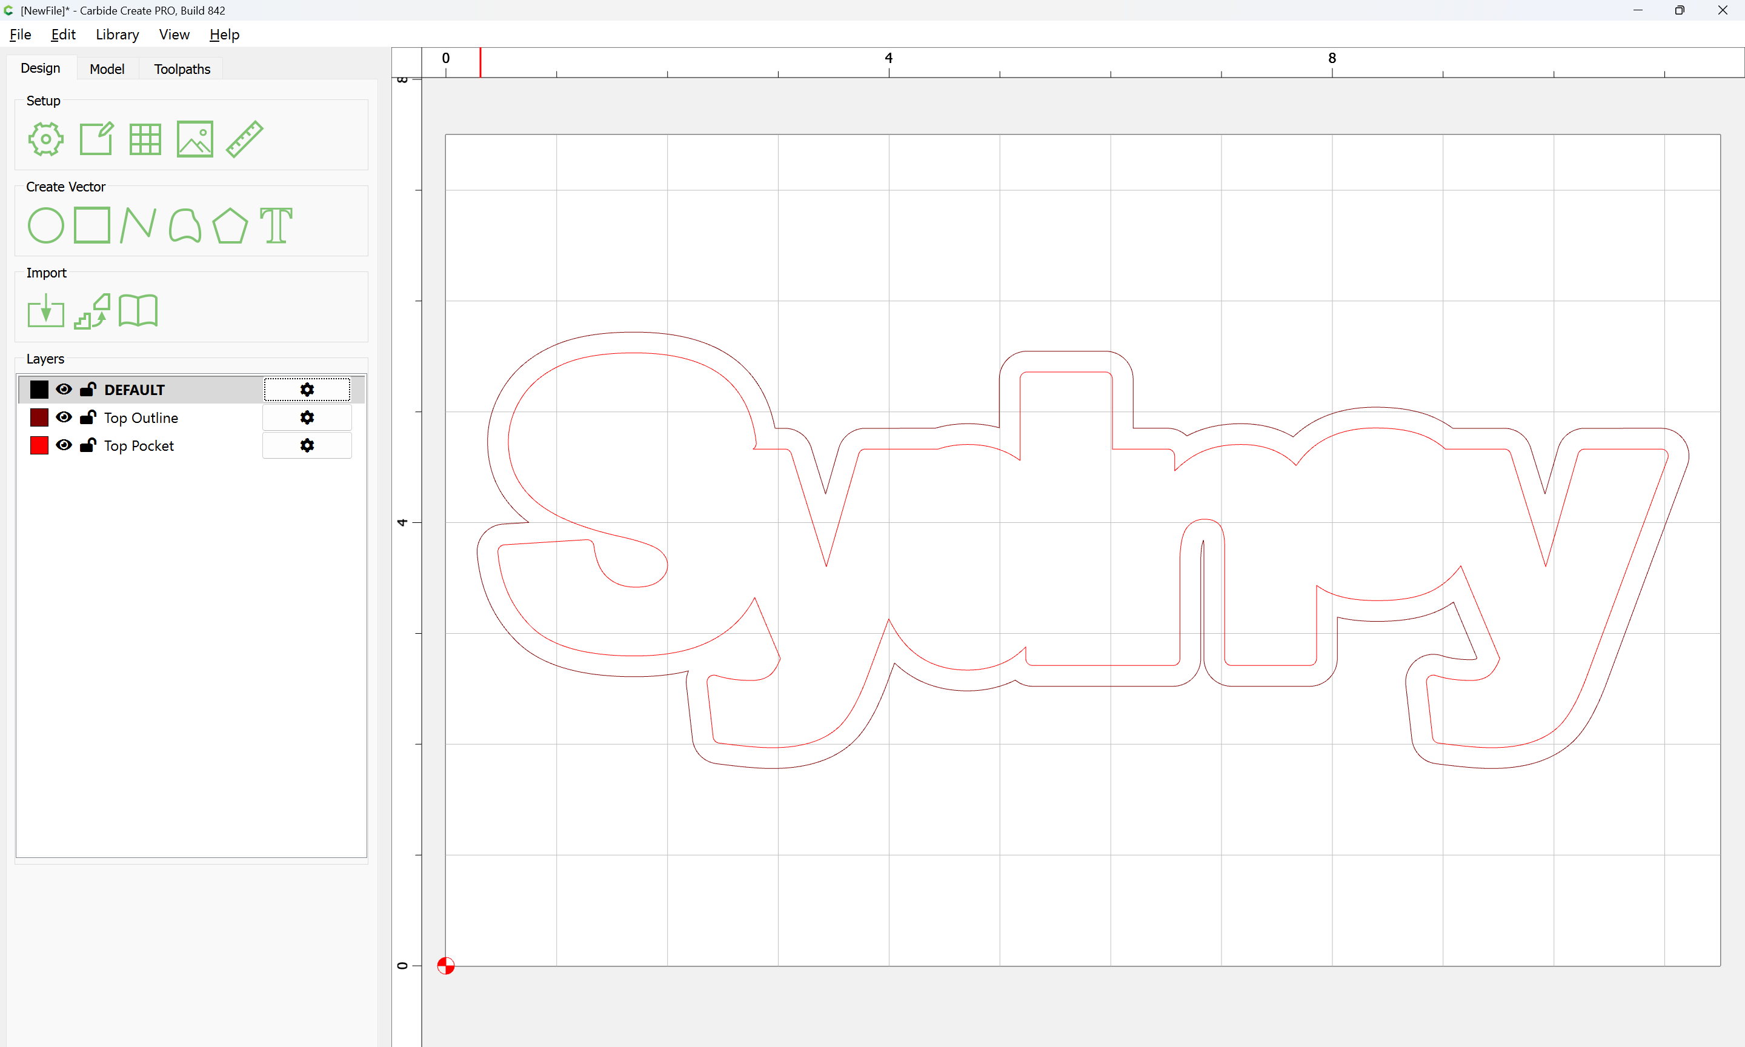1745x1047 pixels.
Task: Select the Top Outline layer row
Action: pyautogui.click(x=141, y=417)
